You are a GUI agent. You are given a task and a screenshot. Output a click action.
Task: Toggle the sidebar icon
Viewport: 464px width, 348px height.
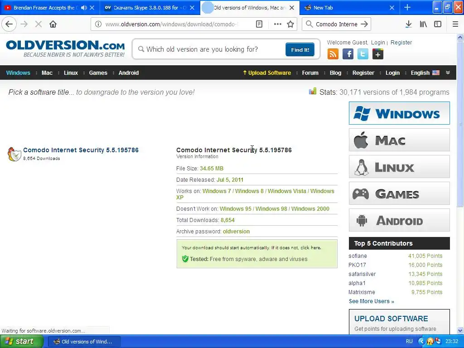click(438, 24)
